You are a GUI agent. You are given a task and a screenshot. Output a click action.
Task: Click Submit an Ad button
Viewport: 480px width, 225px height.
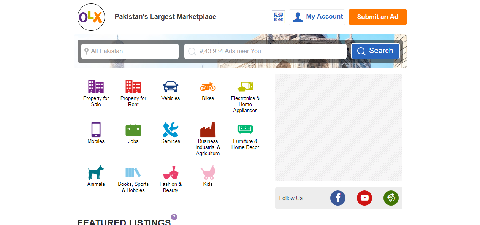(377, 17)
